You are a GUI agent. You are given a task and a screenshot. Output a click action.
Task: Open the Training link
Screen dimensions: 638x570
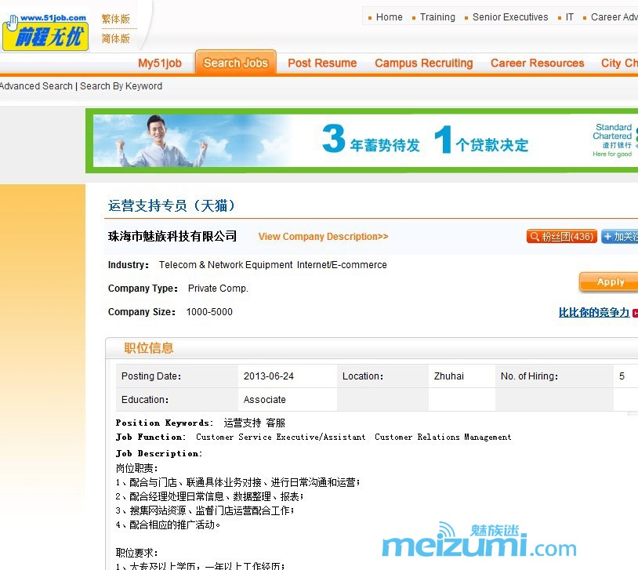click(x=437, y=17)
